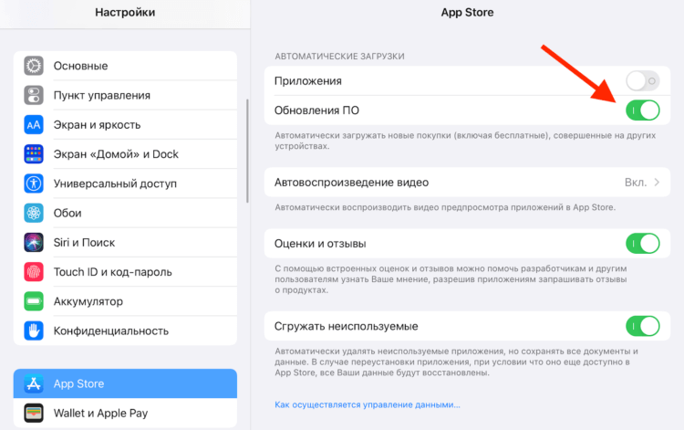Screen dimensions: 684x430
Task: Open Экран и яркость via AA icon
Action: pyautogui.click(x=34, y=125)
